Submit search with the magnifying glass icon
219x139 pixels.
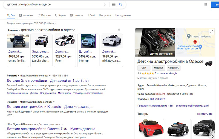tap(121, 4)
